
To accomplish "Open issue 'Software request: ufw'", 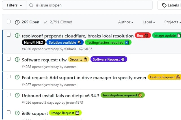I will [x=44, y=60].
